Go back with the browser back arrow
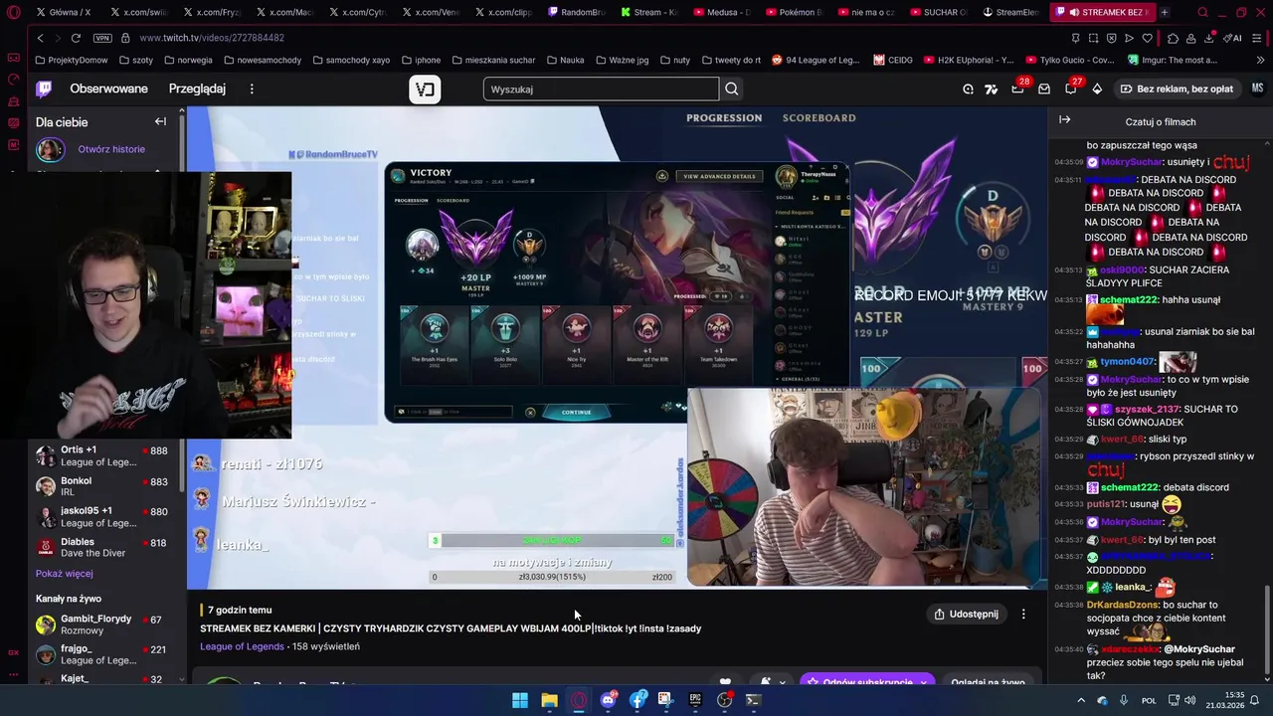 click(40, 38)
